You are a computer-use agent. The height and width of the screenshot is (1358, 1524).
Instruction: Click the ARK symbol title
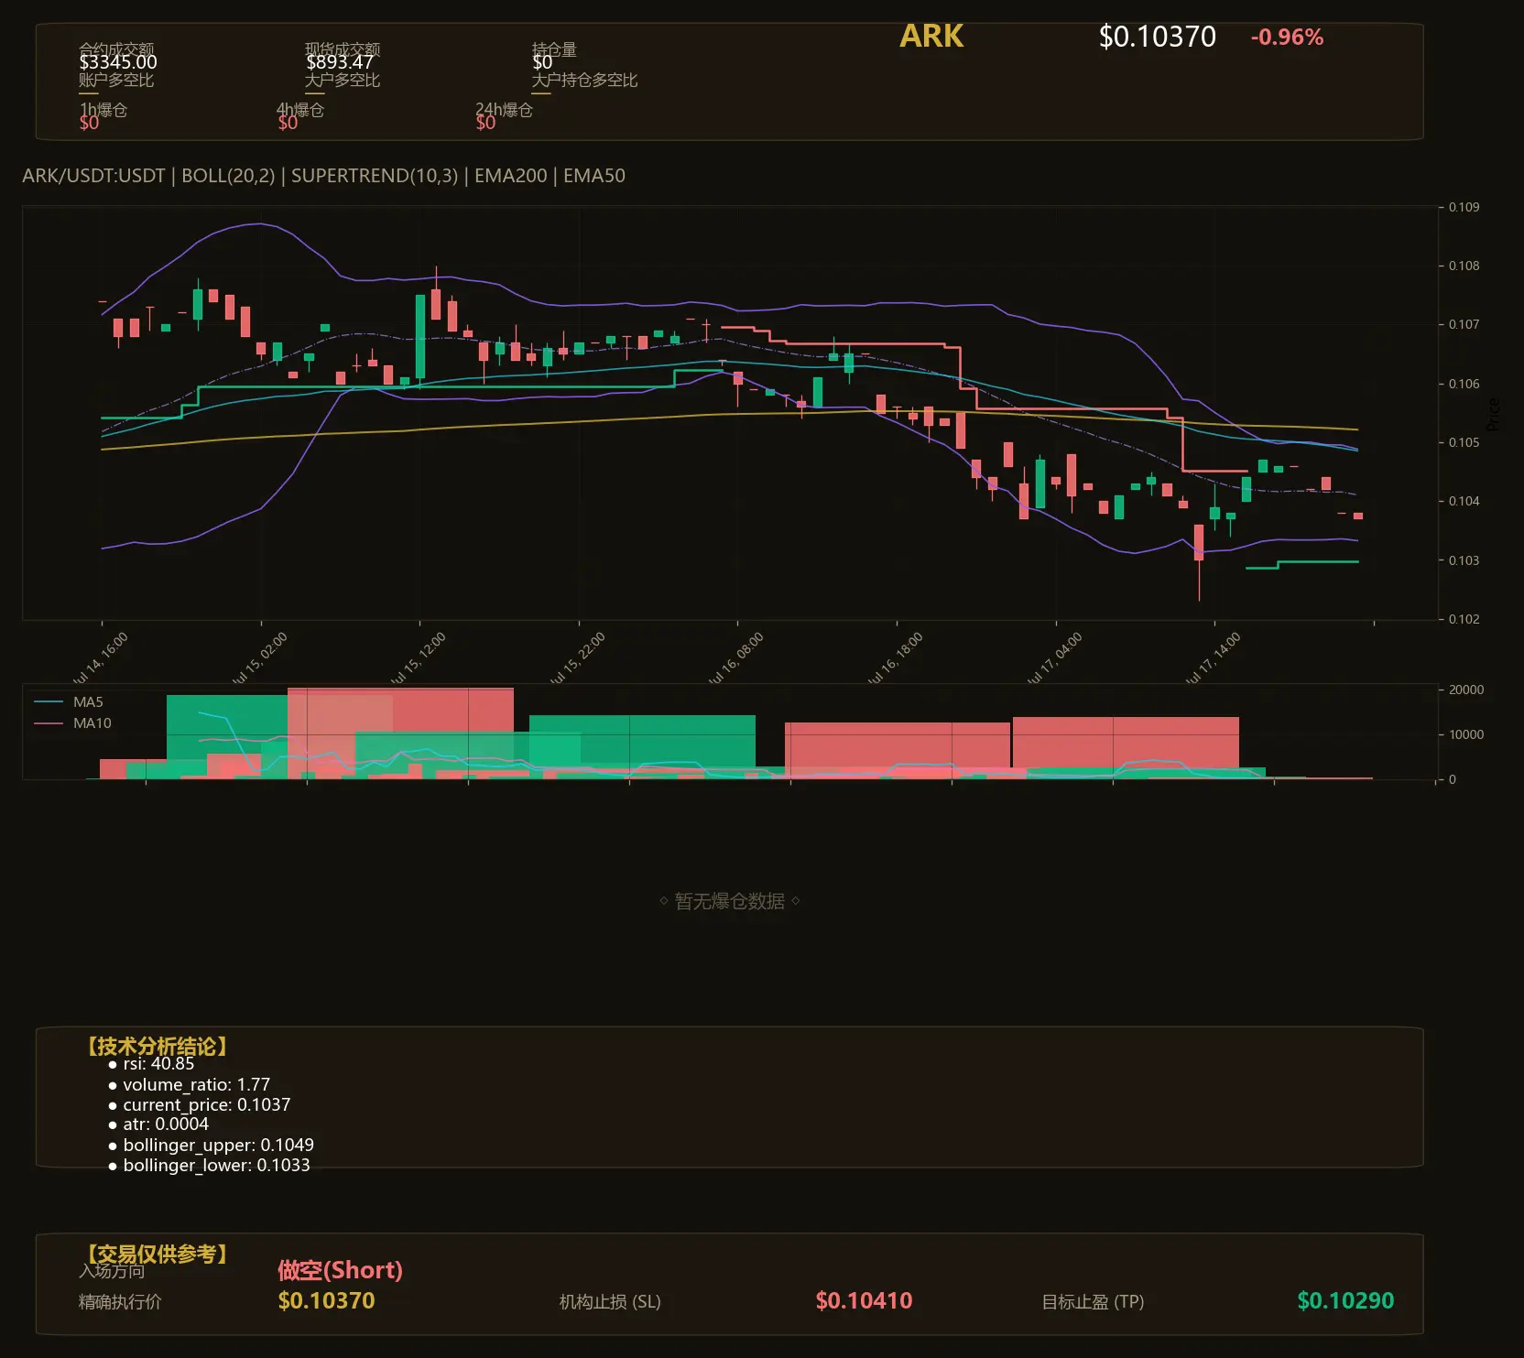pyautogui.click(x=931, y=36)
